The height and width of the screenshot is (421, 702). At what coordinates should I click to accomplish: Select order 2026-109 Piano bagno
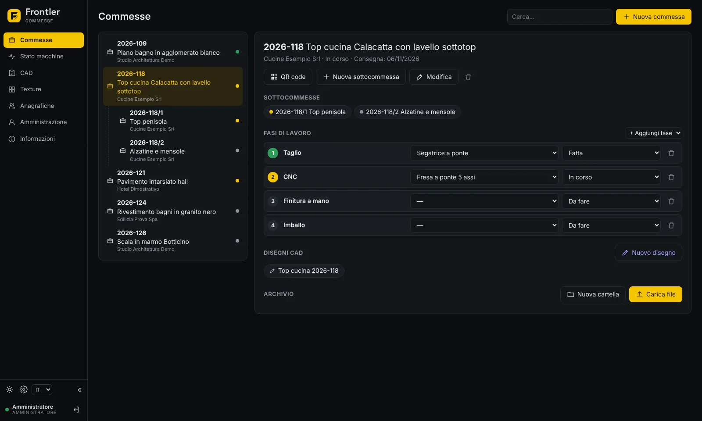173,52
